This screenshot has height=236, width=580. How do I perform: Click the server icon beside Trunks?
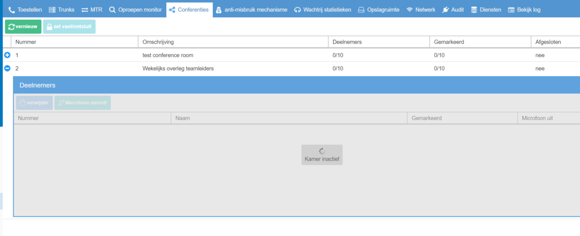coord(52,10)
